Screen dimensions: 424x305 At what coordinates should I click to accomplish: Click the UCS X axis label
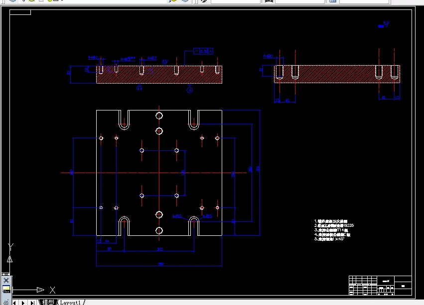(x=52, y=290)
